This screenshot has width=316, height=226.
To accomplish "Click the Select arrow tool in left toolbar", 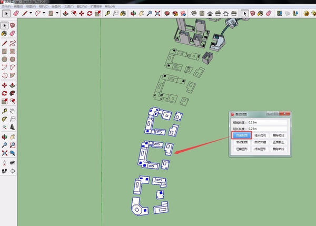I will (x=5, y=25).
